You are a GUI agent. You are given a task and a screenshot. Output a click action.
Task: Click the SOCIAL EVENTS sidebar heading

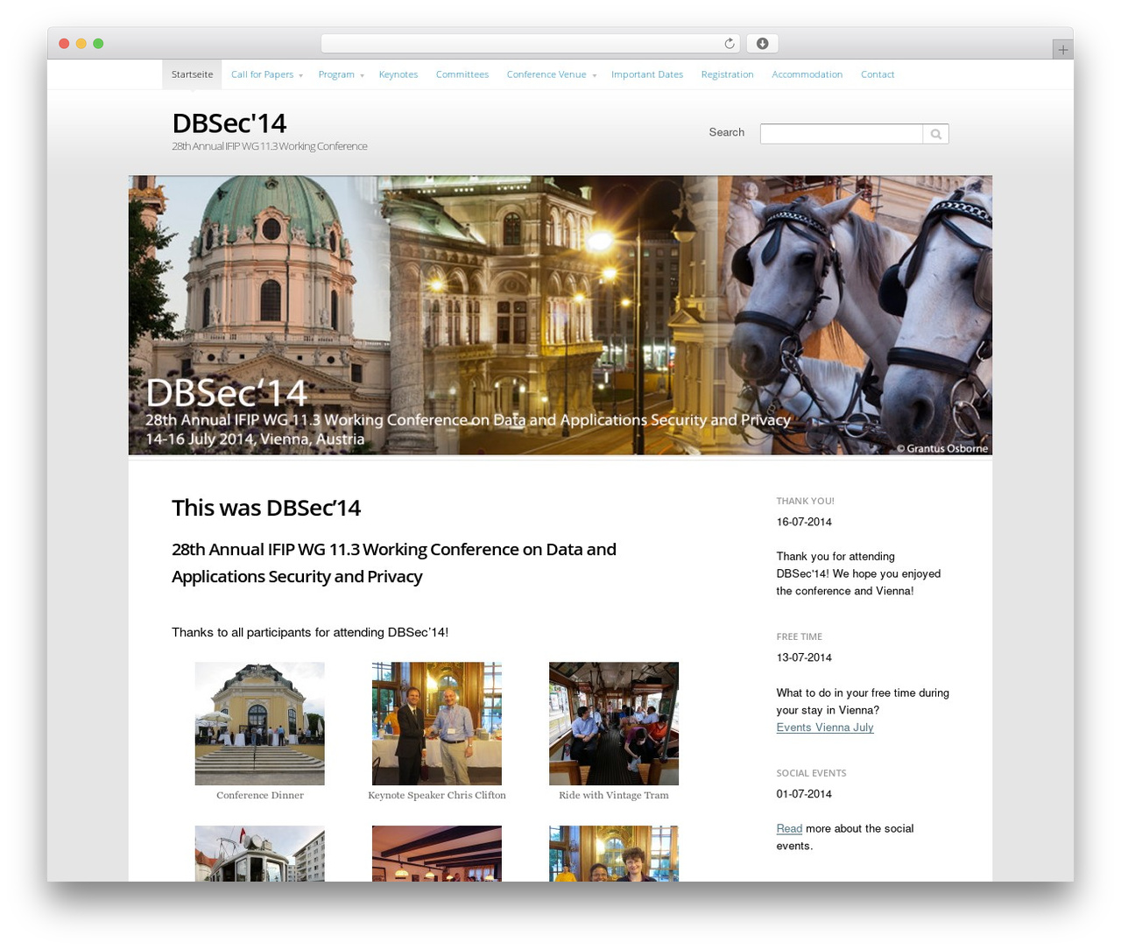811,773
